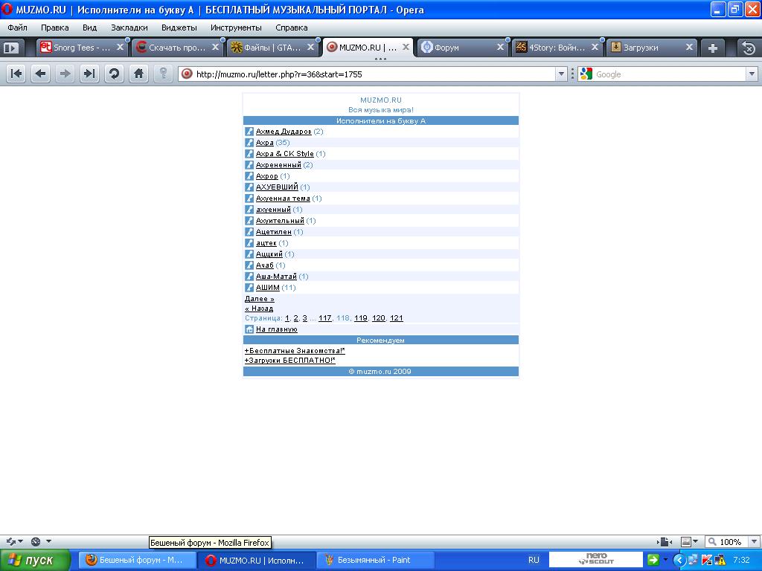Open the Закладки menu

click(129, 28)
